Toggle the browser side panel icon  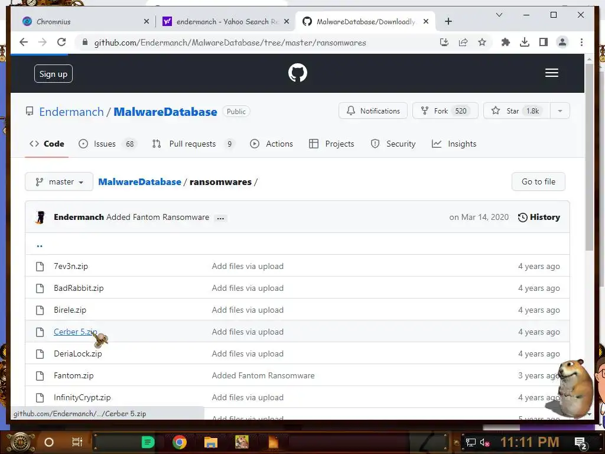pos(544,42)
